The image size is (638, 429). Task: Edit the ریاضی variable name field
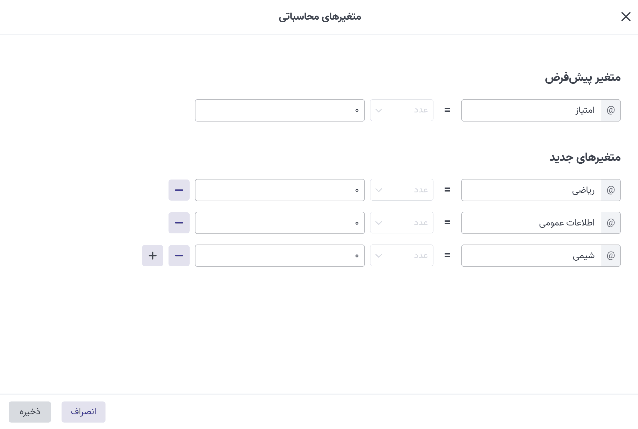[531, 190]
